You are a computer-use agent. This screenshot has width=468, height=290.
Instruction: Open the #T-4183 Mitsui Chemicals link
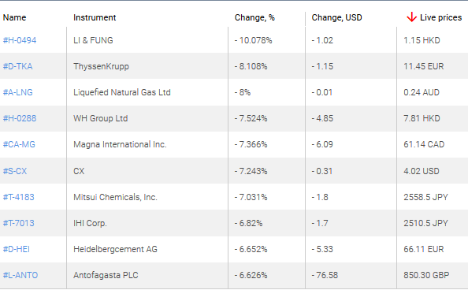pos(18,197)
